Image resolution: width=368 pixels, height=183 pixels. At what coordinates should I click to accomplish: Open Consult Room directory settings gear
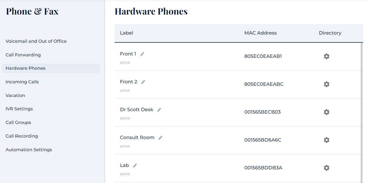[326, 140]
